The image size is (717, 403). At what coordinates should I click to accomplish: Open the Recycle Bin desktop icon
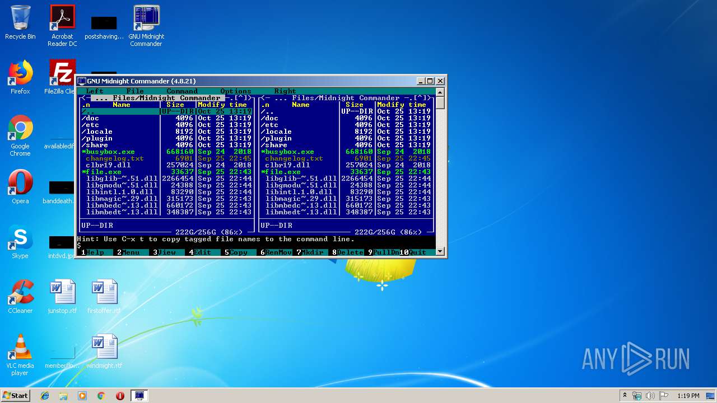[x=20, y=22]
